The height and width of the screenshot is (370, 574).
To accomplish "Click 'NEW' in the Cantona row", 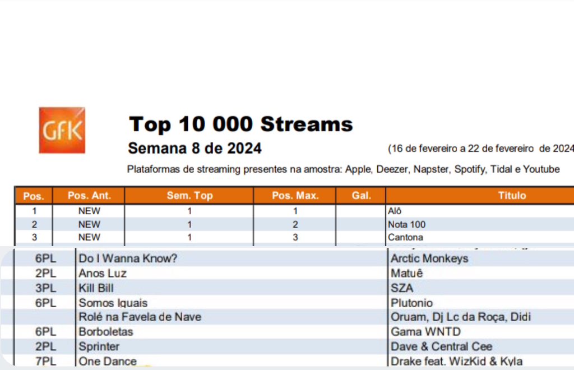I will pos(89,238).
